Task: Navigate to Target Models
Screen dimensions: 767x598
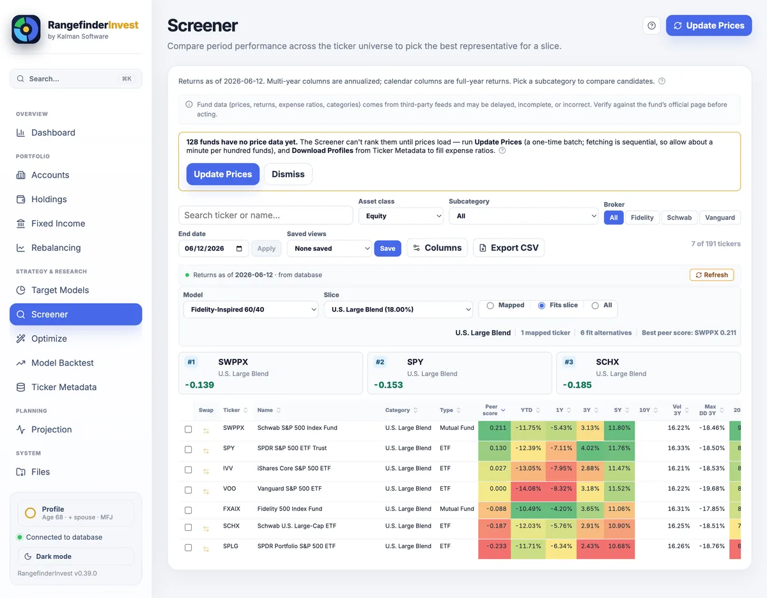Action: 75,290
